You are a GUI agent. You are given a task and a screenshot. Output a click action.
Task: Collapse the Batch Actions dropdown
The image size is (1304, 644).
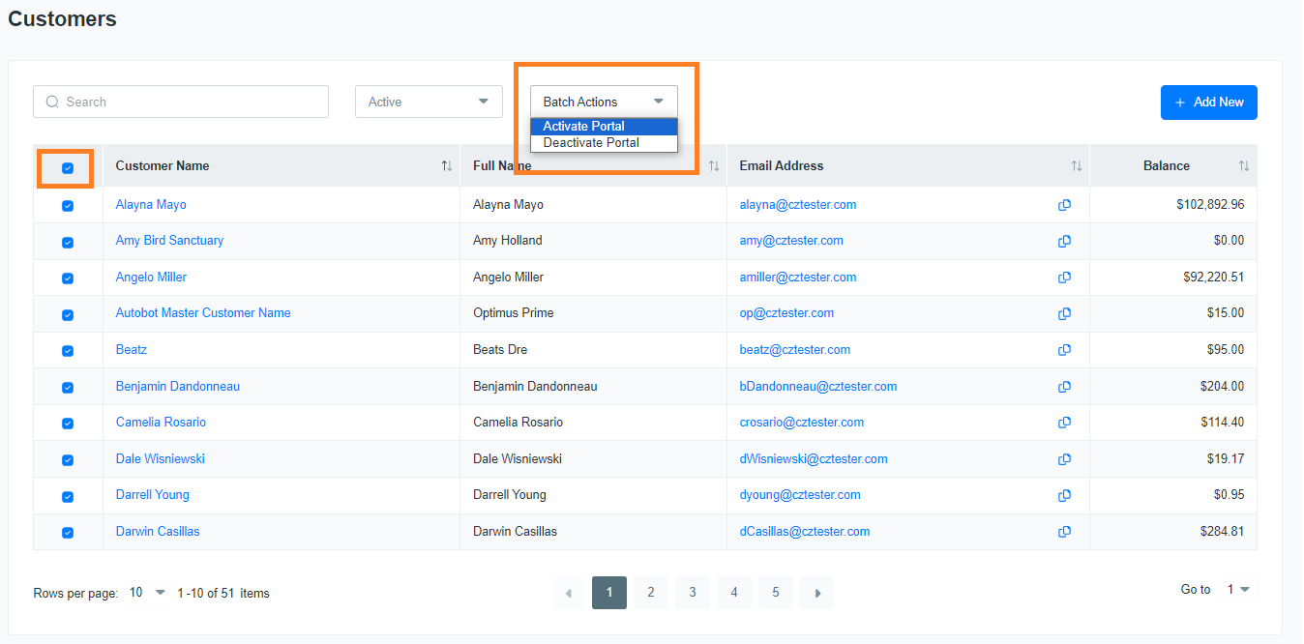tap(604, 102)
